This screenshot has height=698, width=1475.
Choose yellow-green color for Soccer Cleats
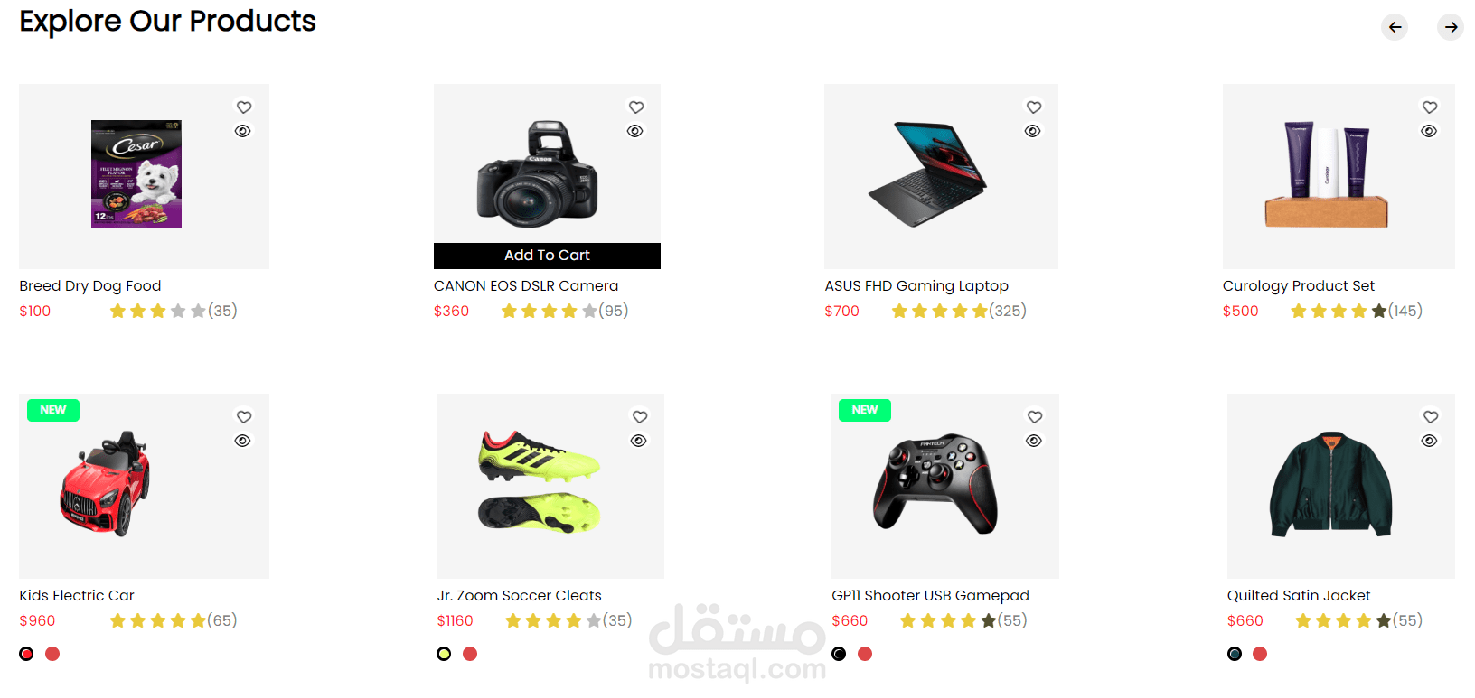tap(444, 654)
